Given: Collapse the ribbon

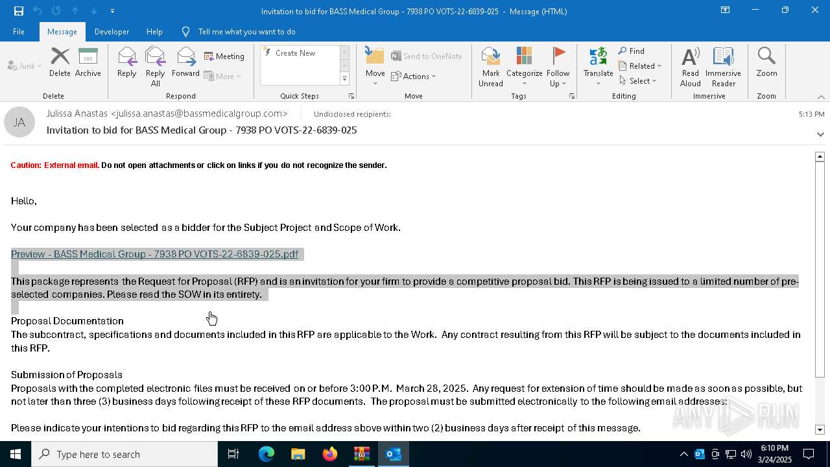Looking at the screenshot, I should (x=821, y=97).
